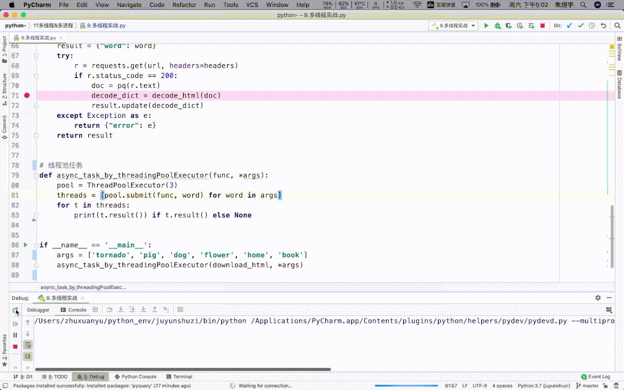
Task: Open the 6: TODO tool window
Action: tap(54, 377)
